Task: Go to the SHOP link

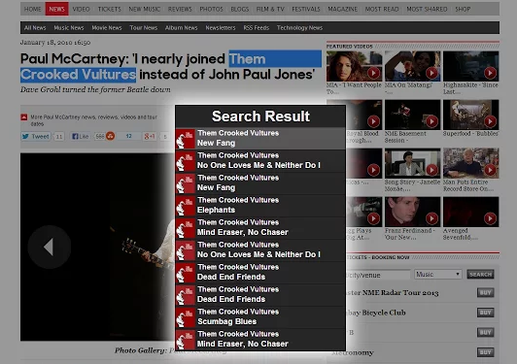Action: 463,9
